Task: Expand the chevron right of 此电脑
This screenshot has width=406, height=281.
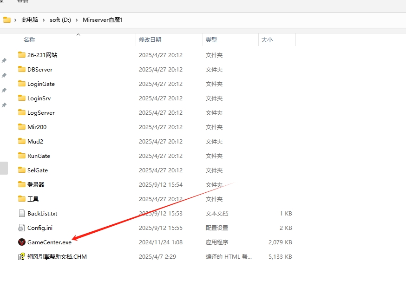Action: tap(44, 20)
